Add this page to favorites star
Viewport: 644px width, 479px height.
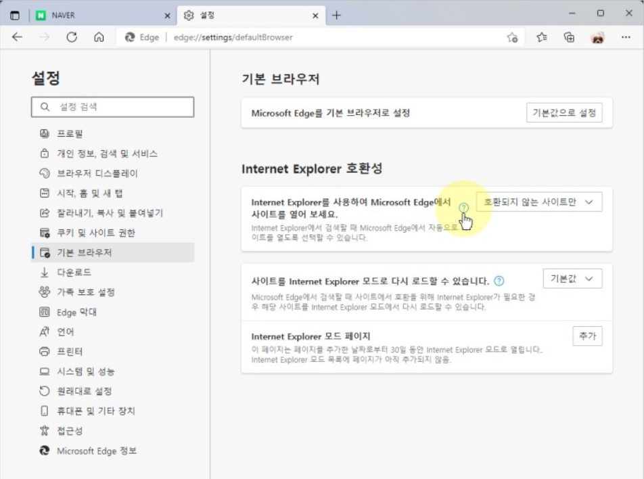click(512, 38)
